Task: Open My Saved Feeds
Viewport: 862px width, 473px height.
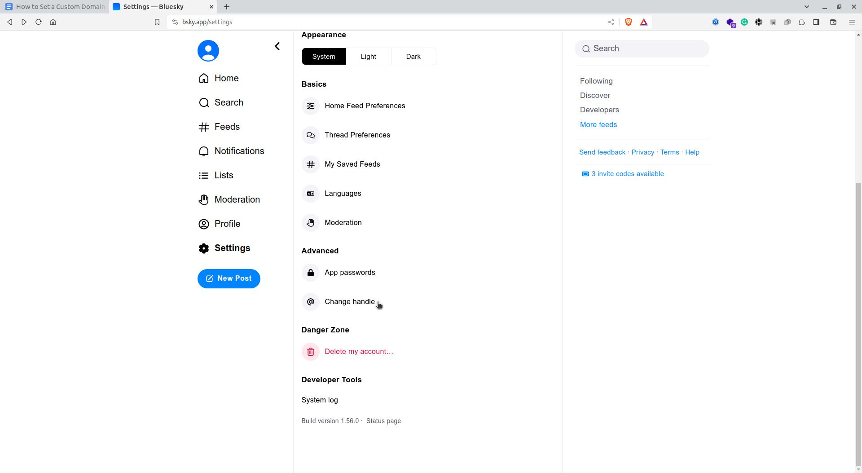Action: (352, 164)
